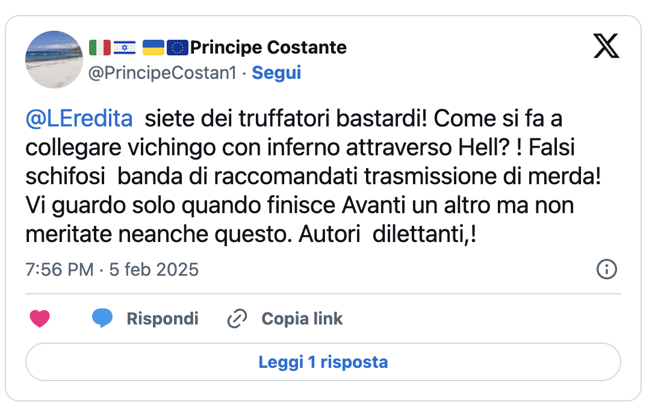Click the European Union flag emoji
Image resolution: width=655 pixels, height=413 pixels.
[178, 48]
